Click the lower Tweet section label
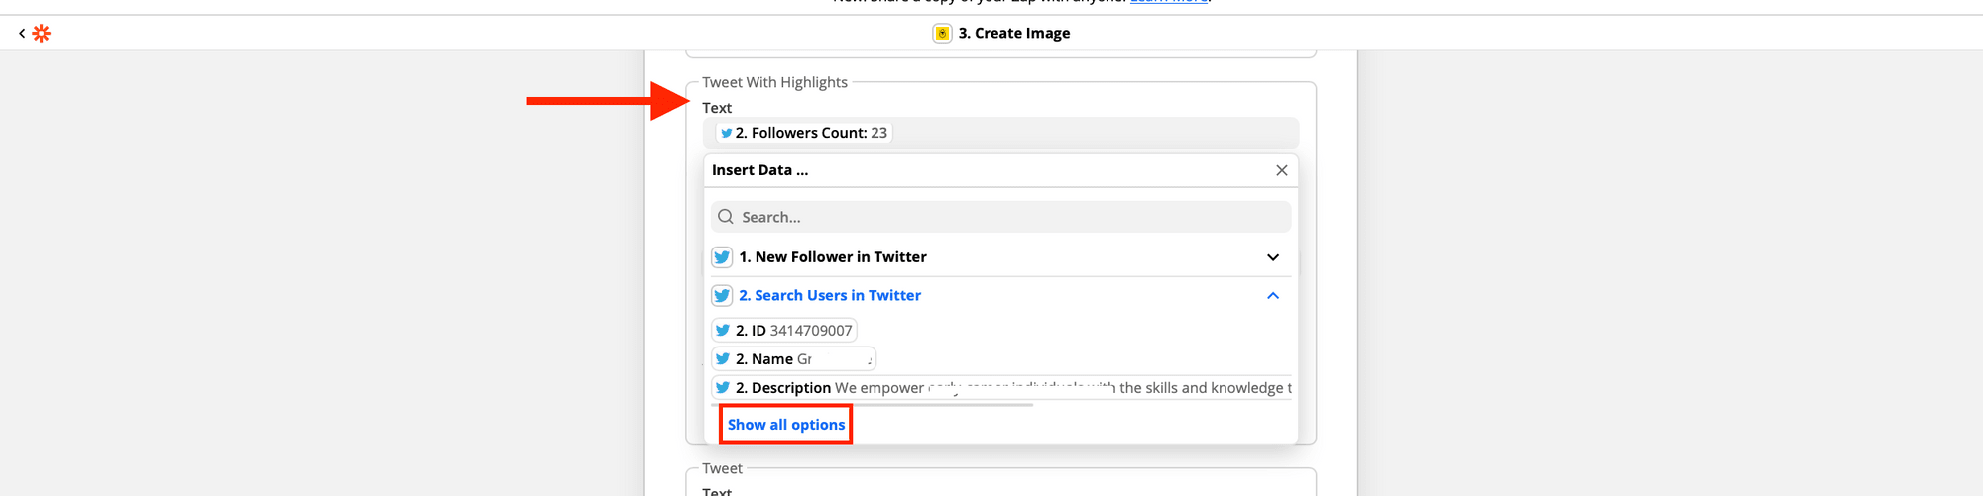Screen dimensions: 1983x496 coord(722,468)
